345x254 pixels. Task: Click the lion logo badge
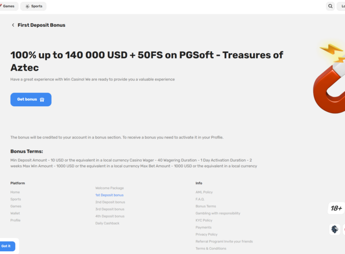(x=334, y=229)
